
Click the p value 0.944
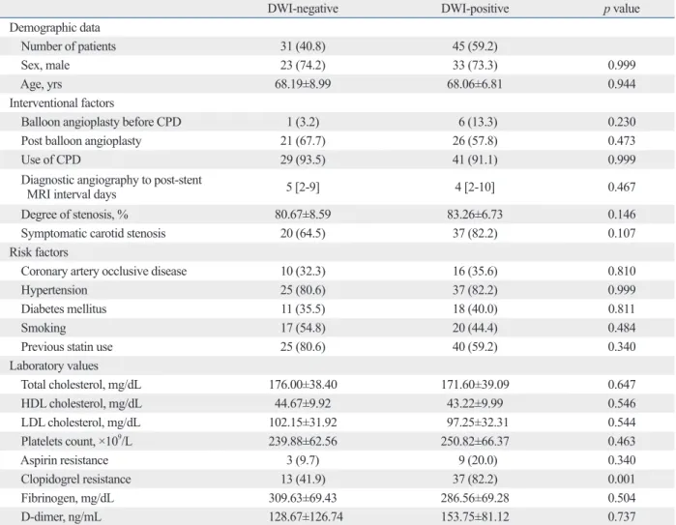(x=621, y=84)
